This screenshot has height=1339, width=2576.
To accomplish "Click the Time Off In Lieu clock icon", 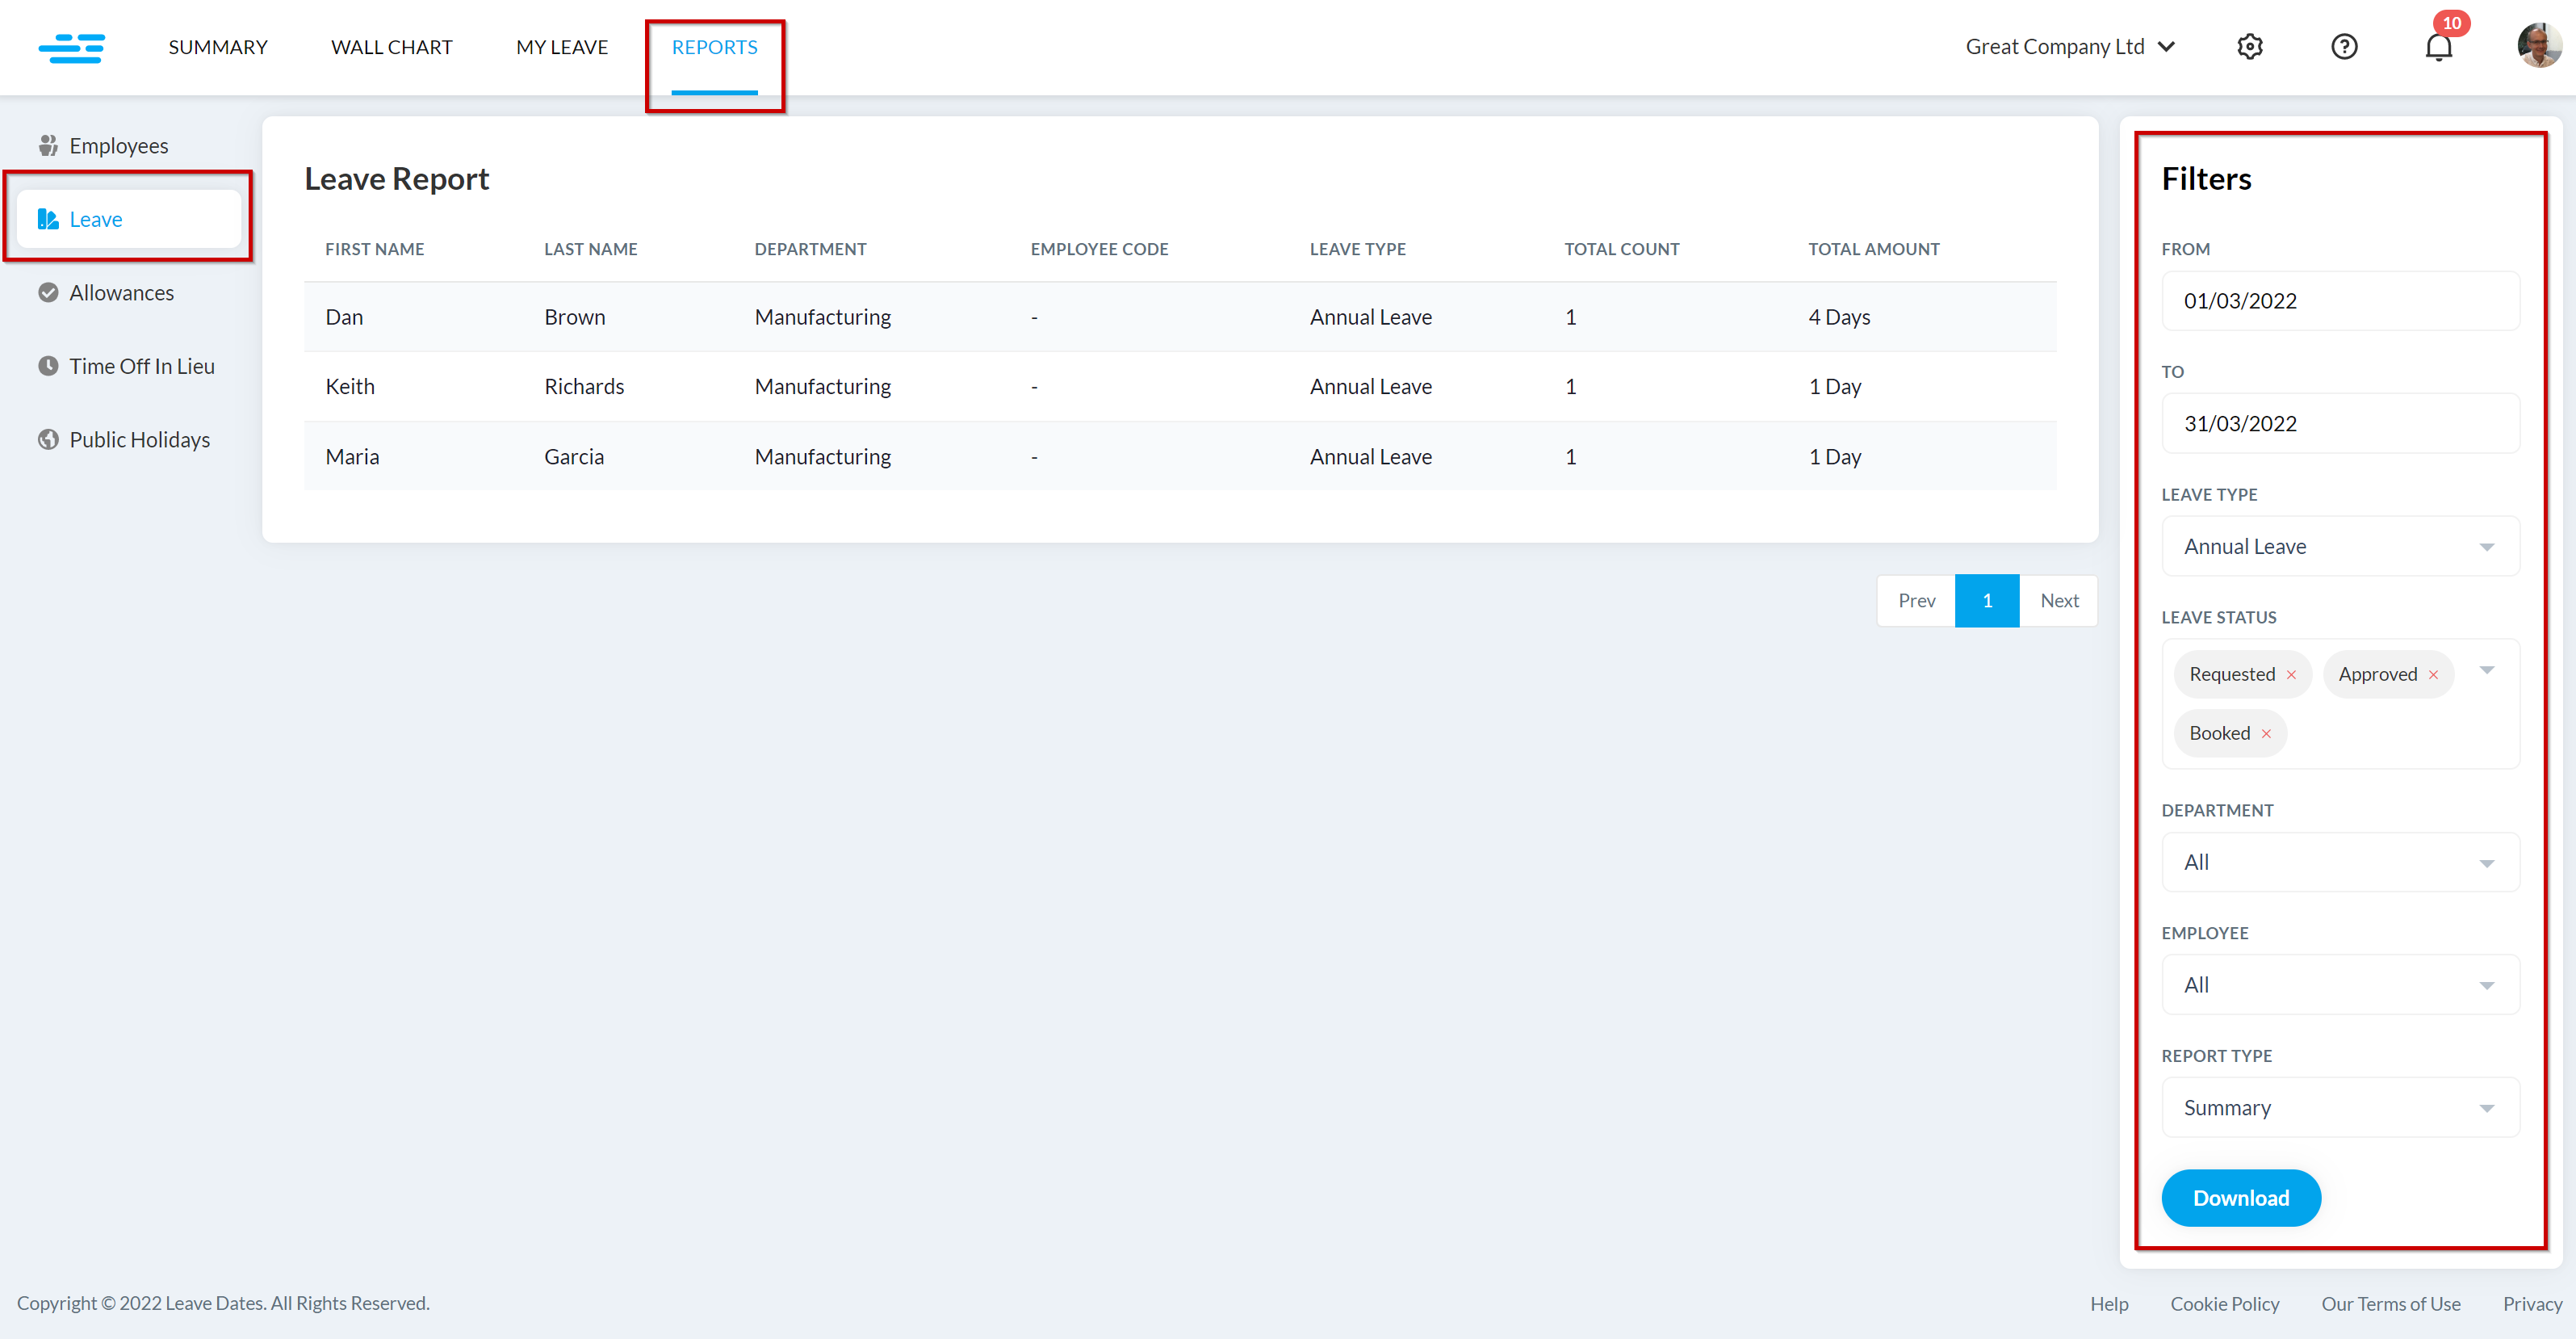I will pos(48,367).
